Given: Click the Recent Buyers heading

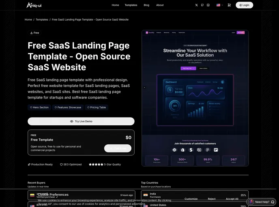Looking at the screenshot, I should click(36, 183).
